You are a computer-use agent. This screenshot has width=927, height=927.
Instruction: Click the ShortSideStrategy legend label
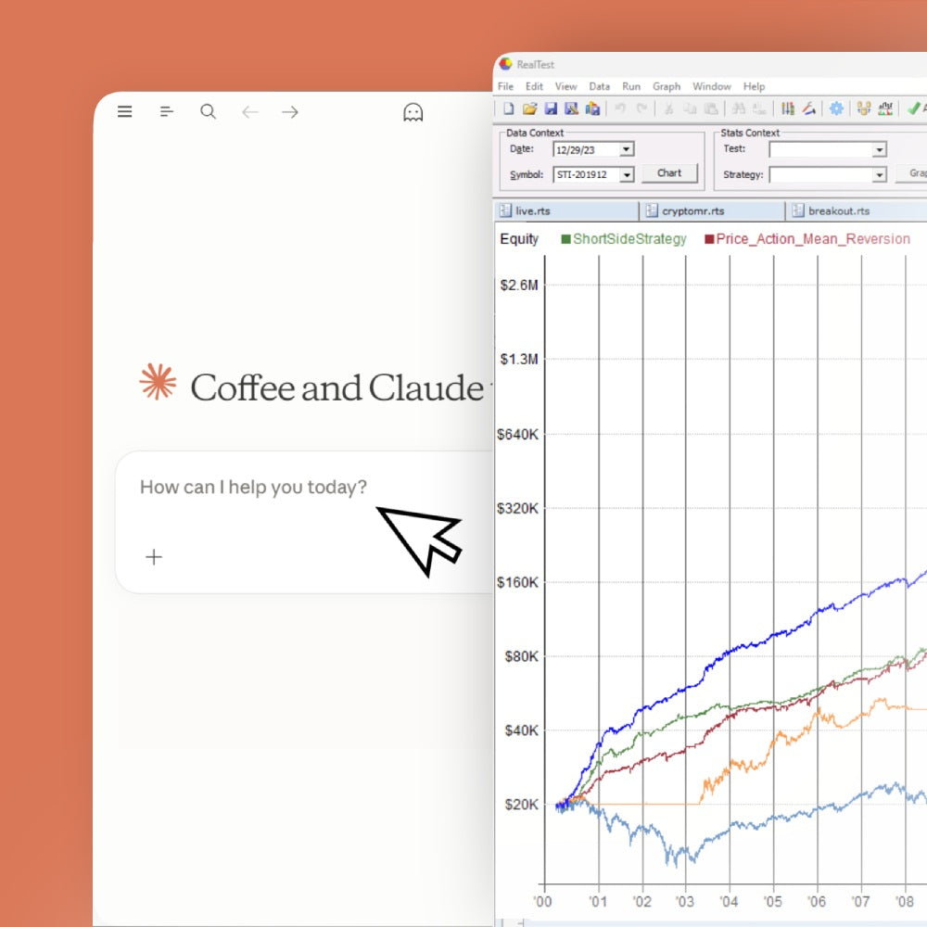pos(629,239)
